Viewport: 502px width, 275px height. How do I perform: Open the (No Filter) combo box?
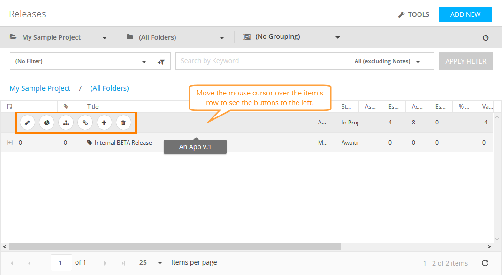(81, 61)
